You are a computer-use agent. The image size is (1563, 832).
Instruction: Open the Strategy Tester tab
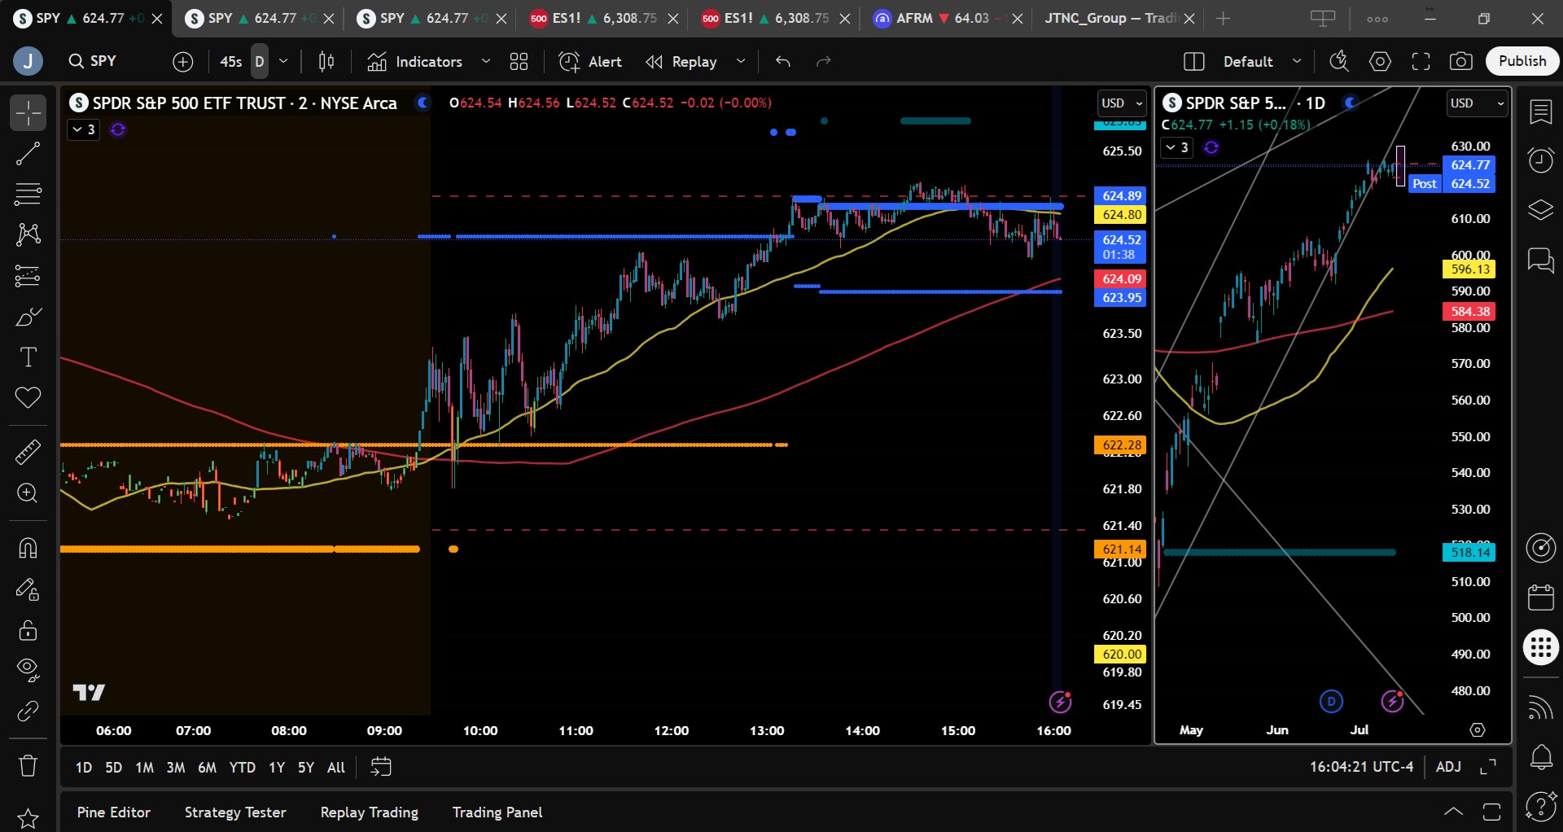[235, 812]
